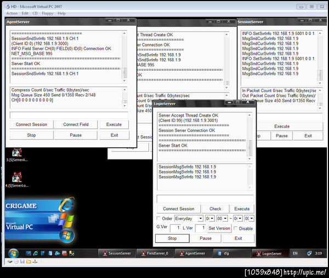
Task: Click Exit in SessionServer window
Action: 308,136
